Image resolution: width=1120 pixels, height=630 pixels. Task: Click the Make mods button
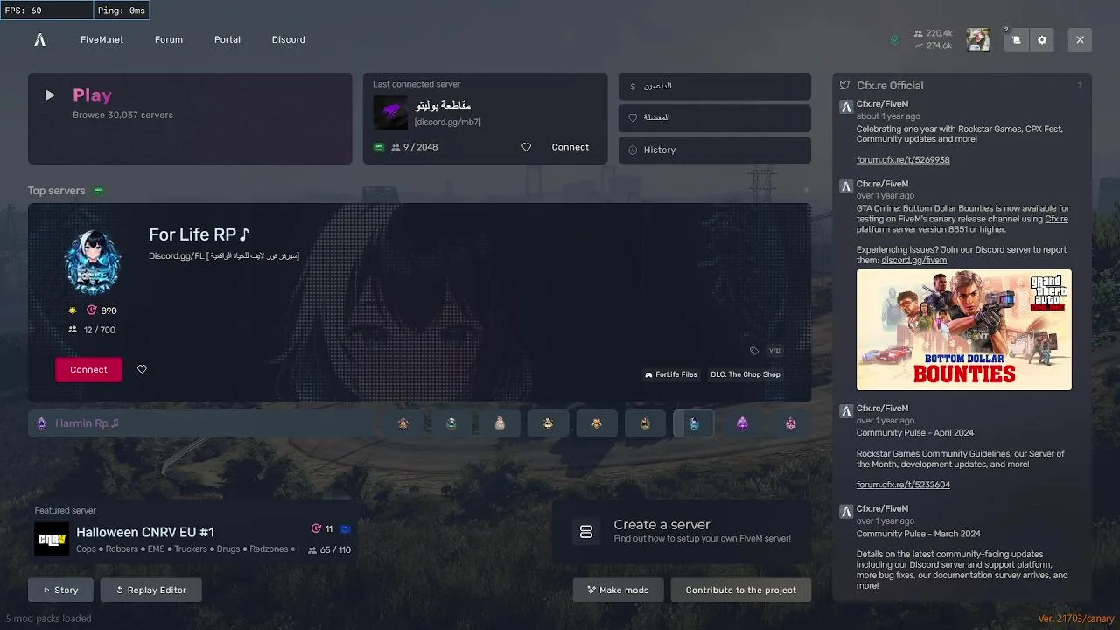coord(618,590)
